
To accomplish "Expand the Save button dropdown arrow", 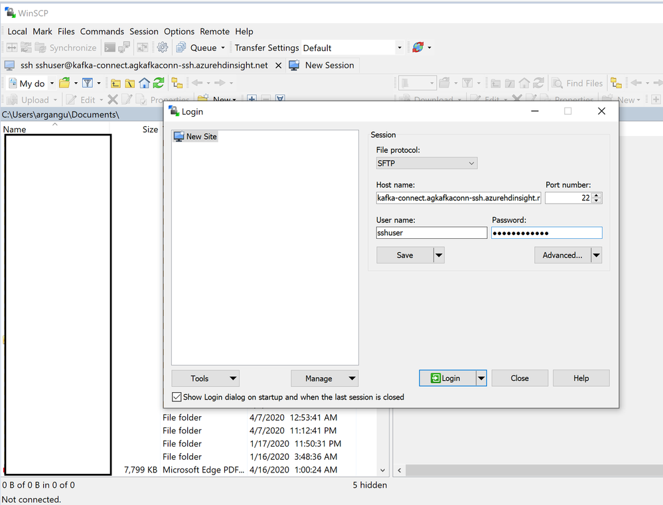I will coord(439,255).
